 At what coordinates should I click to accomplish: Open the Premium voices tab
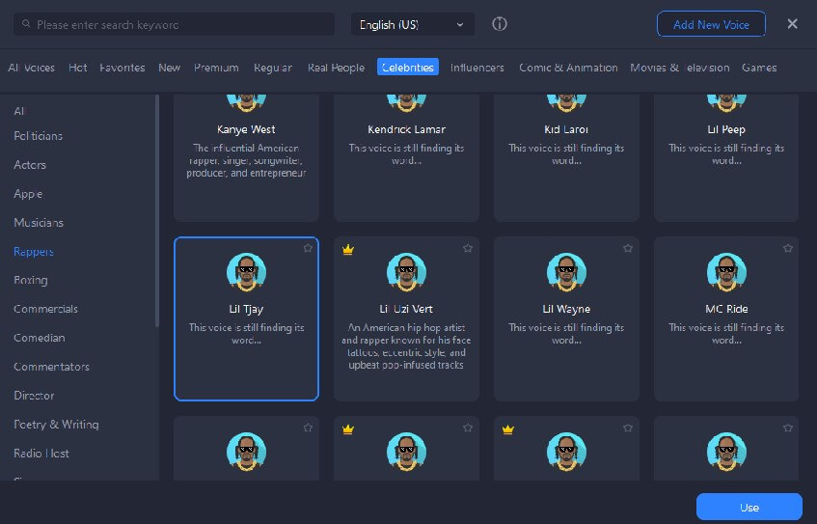pyautogui.click(x=216, y=68)
